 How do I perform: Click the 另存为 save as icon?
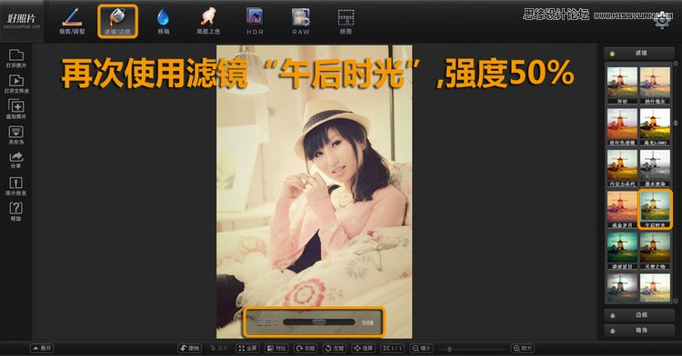click(16, 135)
